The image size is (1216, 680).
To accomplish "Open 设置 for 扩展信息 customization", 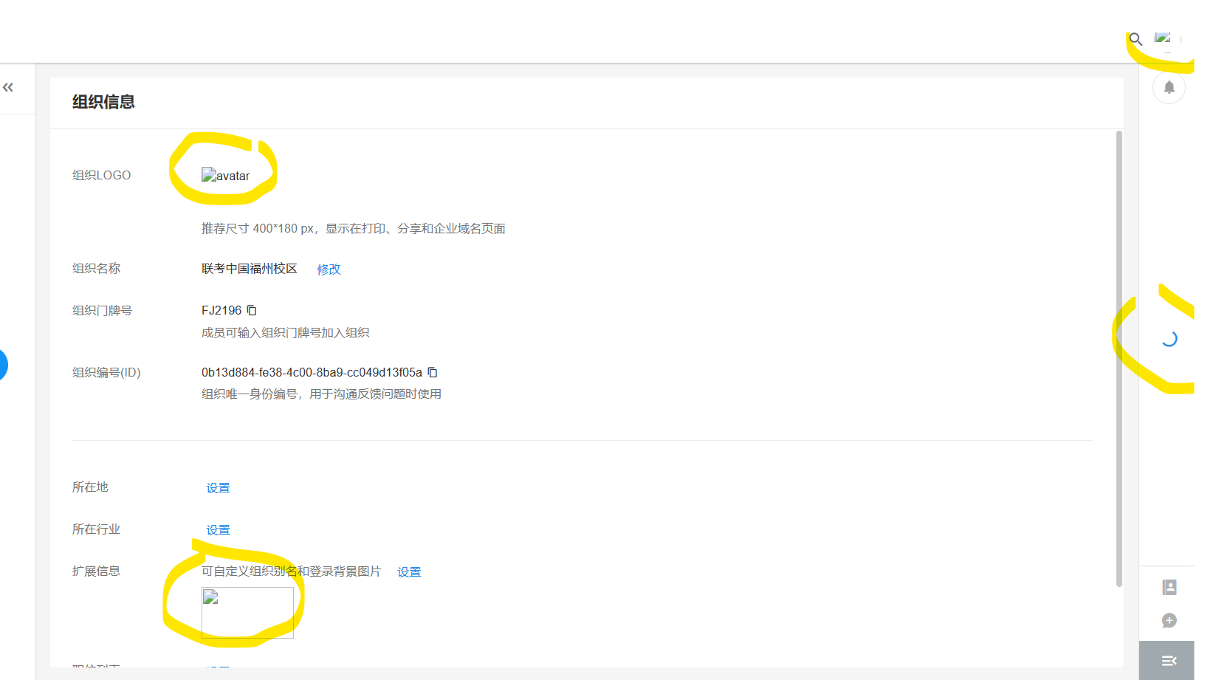I will [x=408, y=571].
